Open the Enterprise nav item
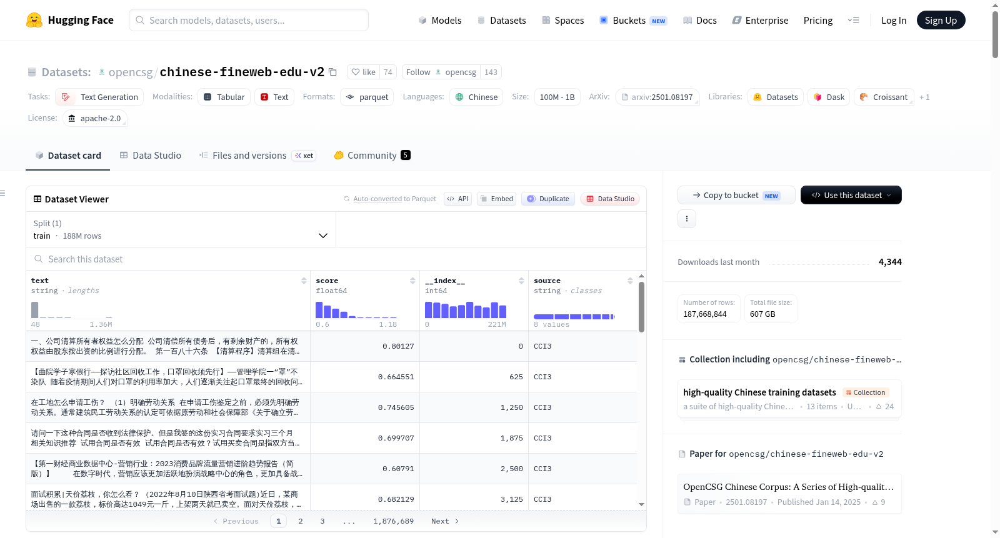The width and height of the screenshot is (1000, 538). [x=760, y=20]
